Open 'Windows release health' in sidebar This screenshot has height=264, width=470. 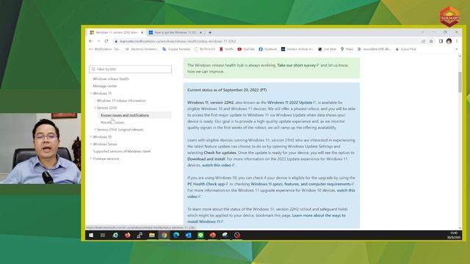pos(111,78)
